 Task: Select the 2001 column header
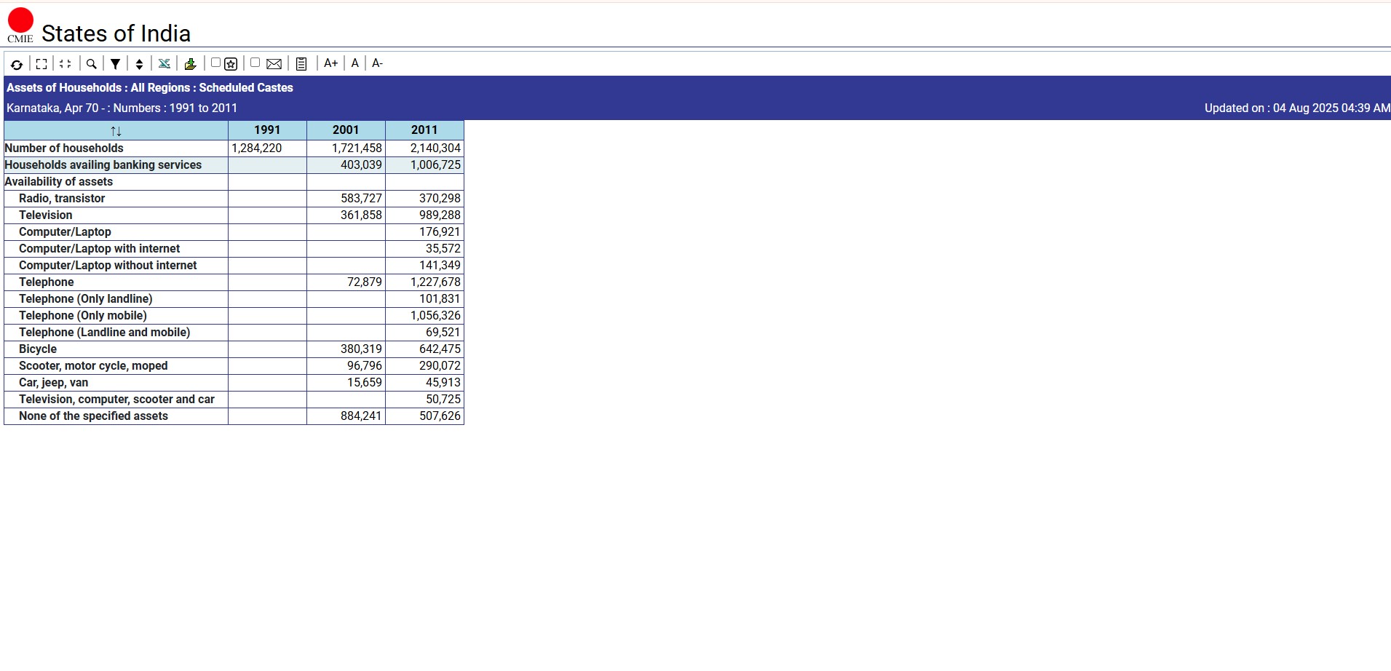click(346, 130)
